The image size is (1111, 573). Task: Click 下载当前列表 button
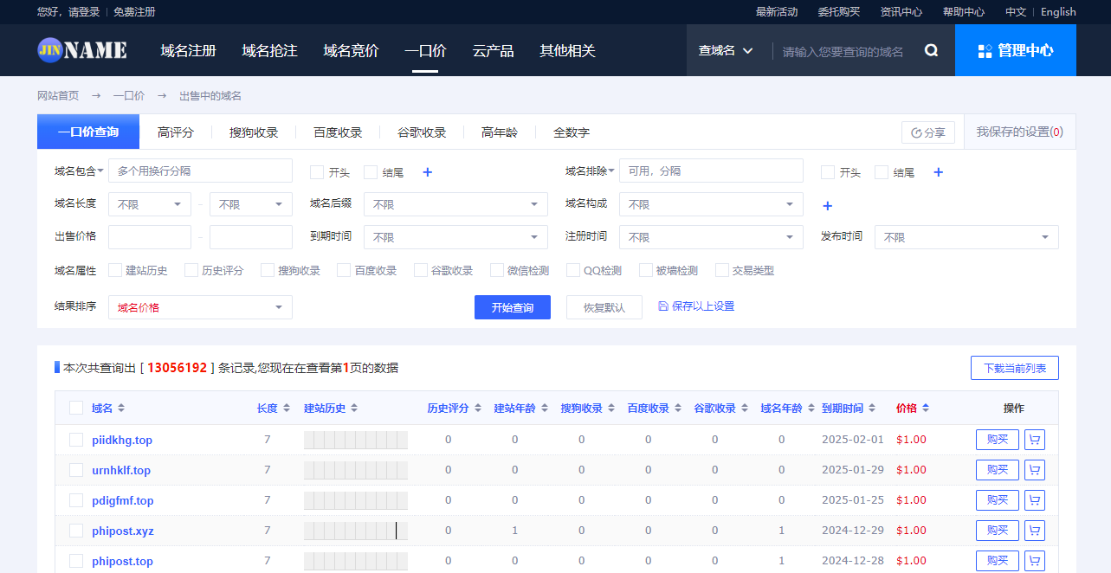[x=1015, y=368]
